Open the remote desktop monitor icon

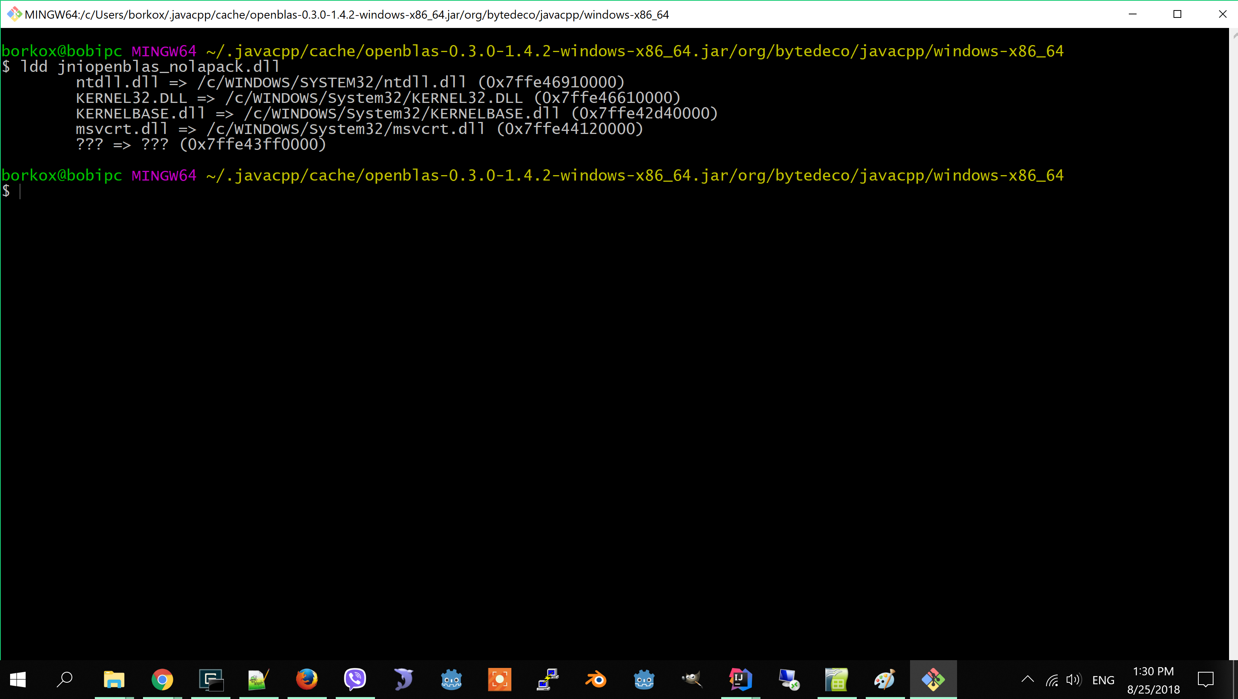(x=789, y=679)
